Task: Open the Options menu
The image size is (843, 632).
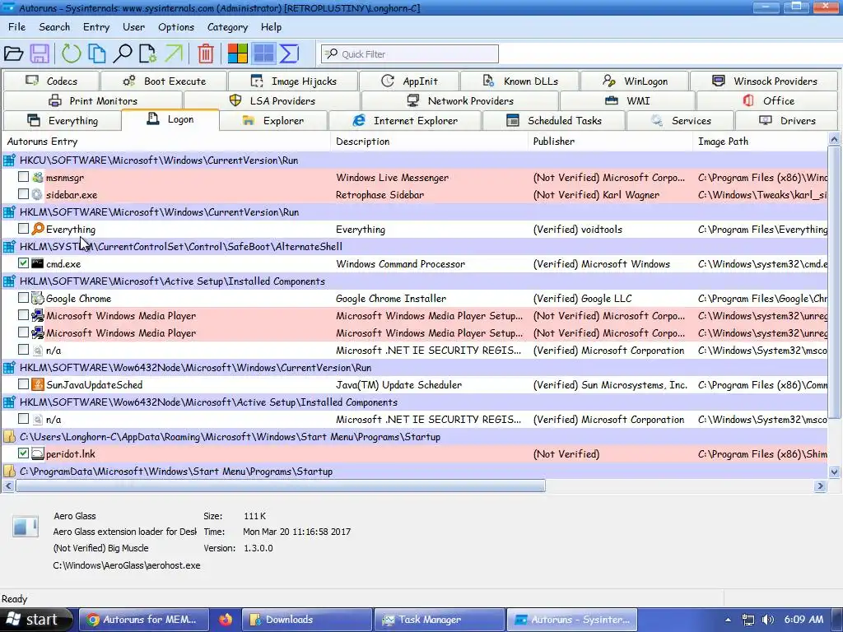Action: click(176, 27)
